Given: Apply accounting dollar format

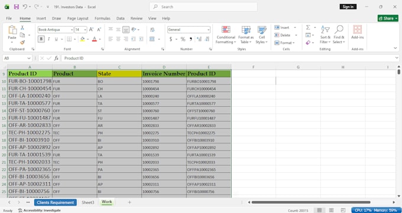Looking at the screenshot, I should [x=171, y=39].
